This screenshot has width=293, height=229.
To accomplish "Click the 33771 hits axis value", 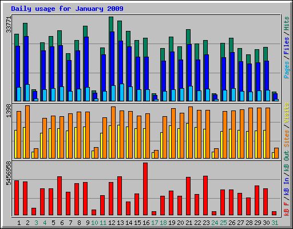I will (9, 25).
